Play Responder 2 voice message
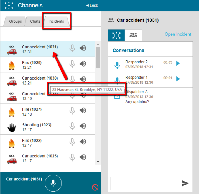 pos(178,63)
